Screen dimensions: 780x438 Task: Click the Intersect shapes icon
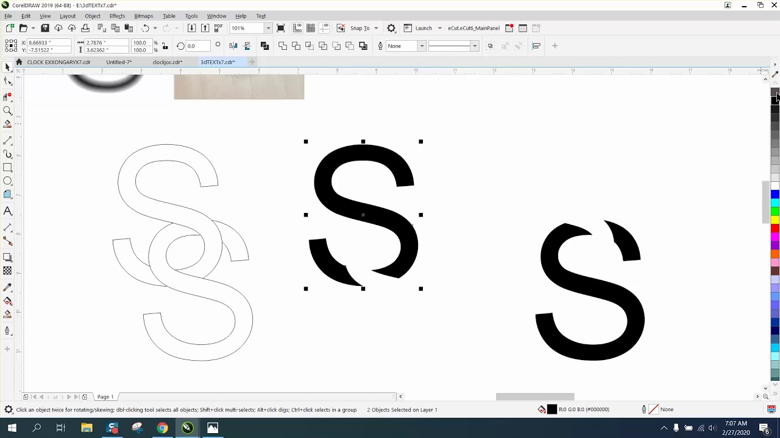tap(310, 46)
